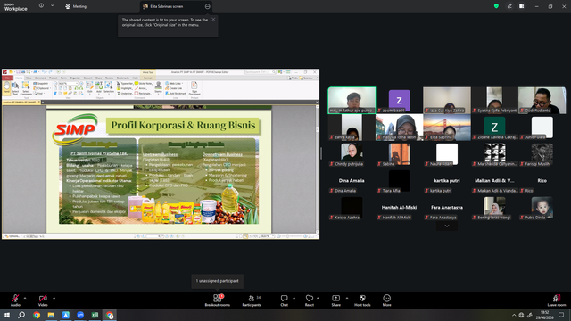The width and height of the screenshot is (571, 321).
Task: Open view options on Elita Sabrina's screen tab
Action: 207,6
